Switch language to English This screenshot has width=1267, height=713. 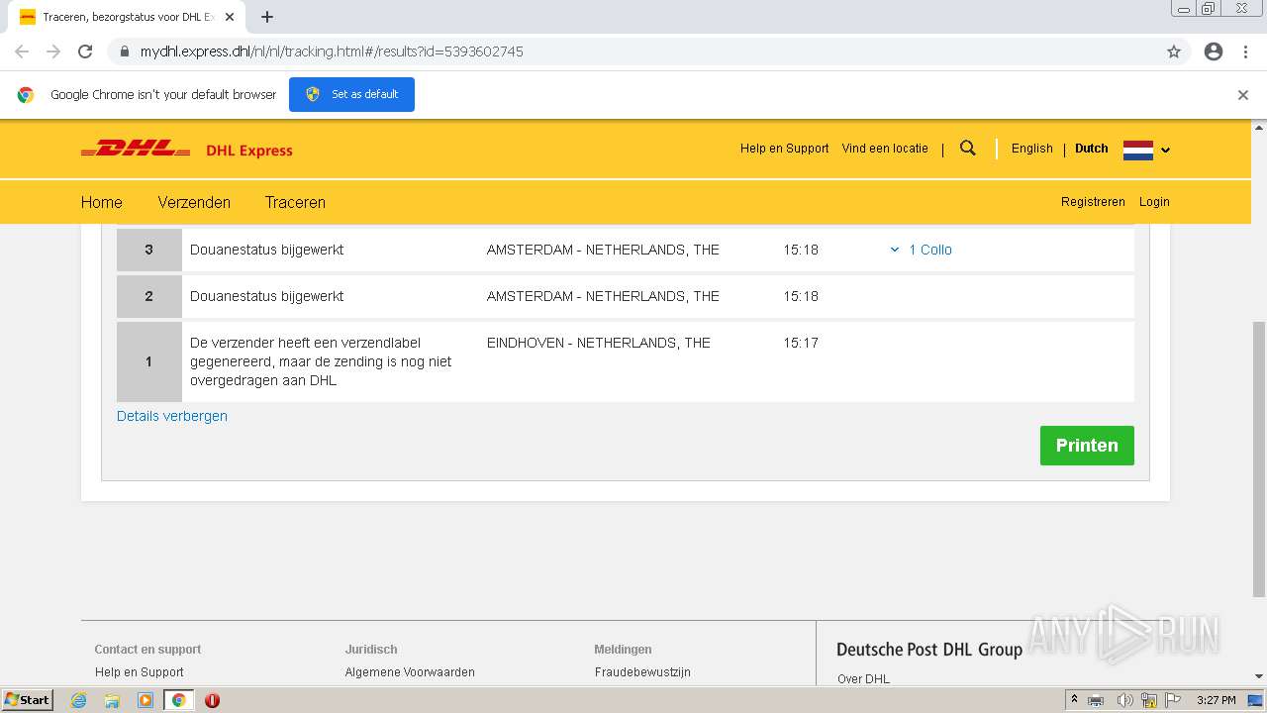click(1032, 149)
